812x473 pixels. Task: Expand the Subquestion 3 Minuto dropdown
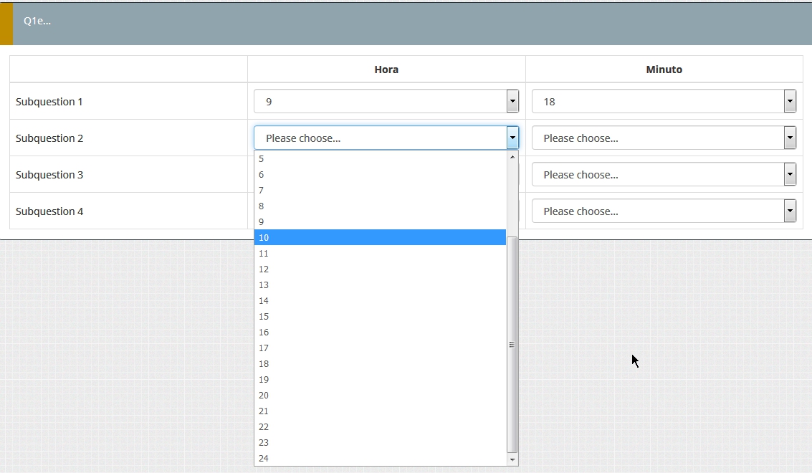click(x=663, y=175)
